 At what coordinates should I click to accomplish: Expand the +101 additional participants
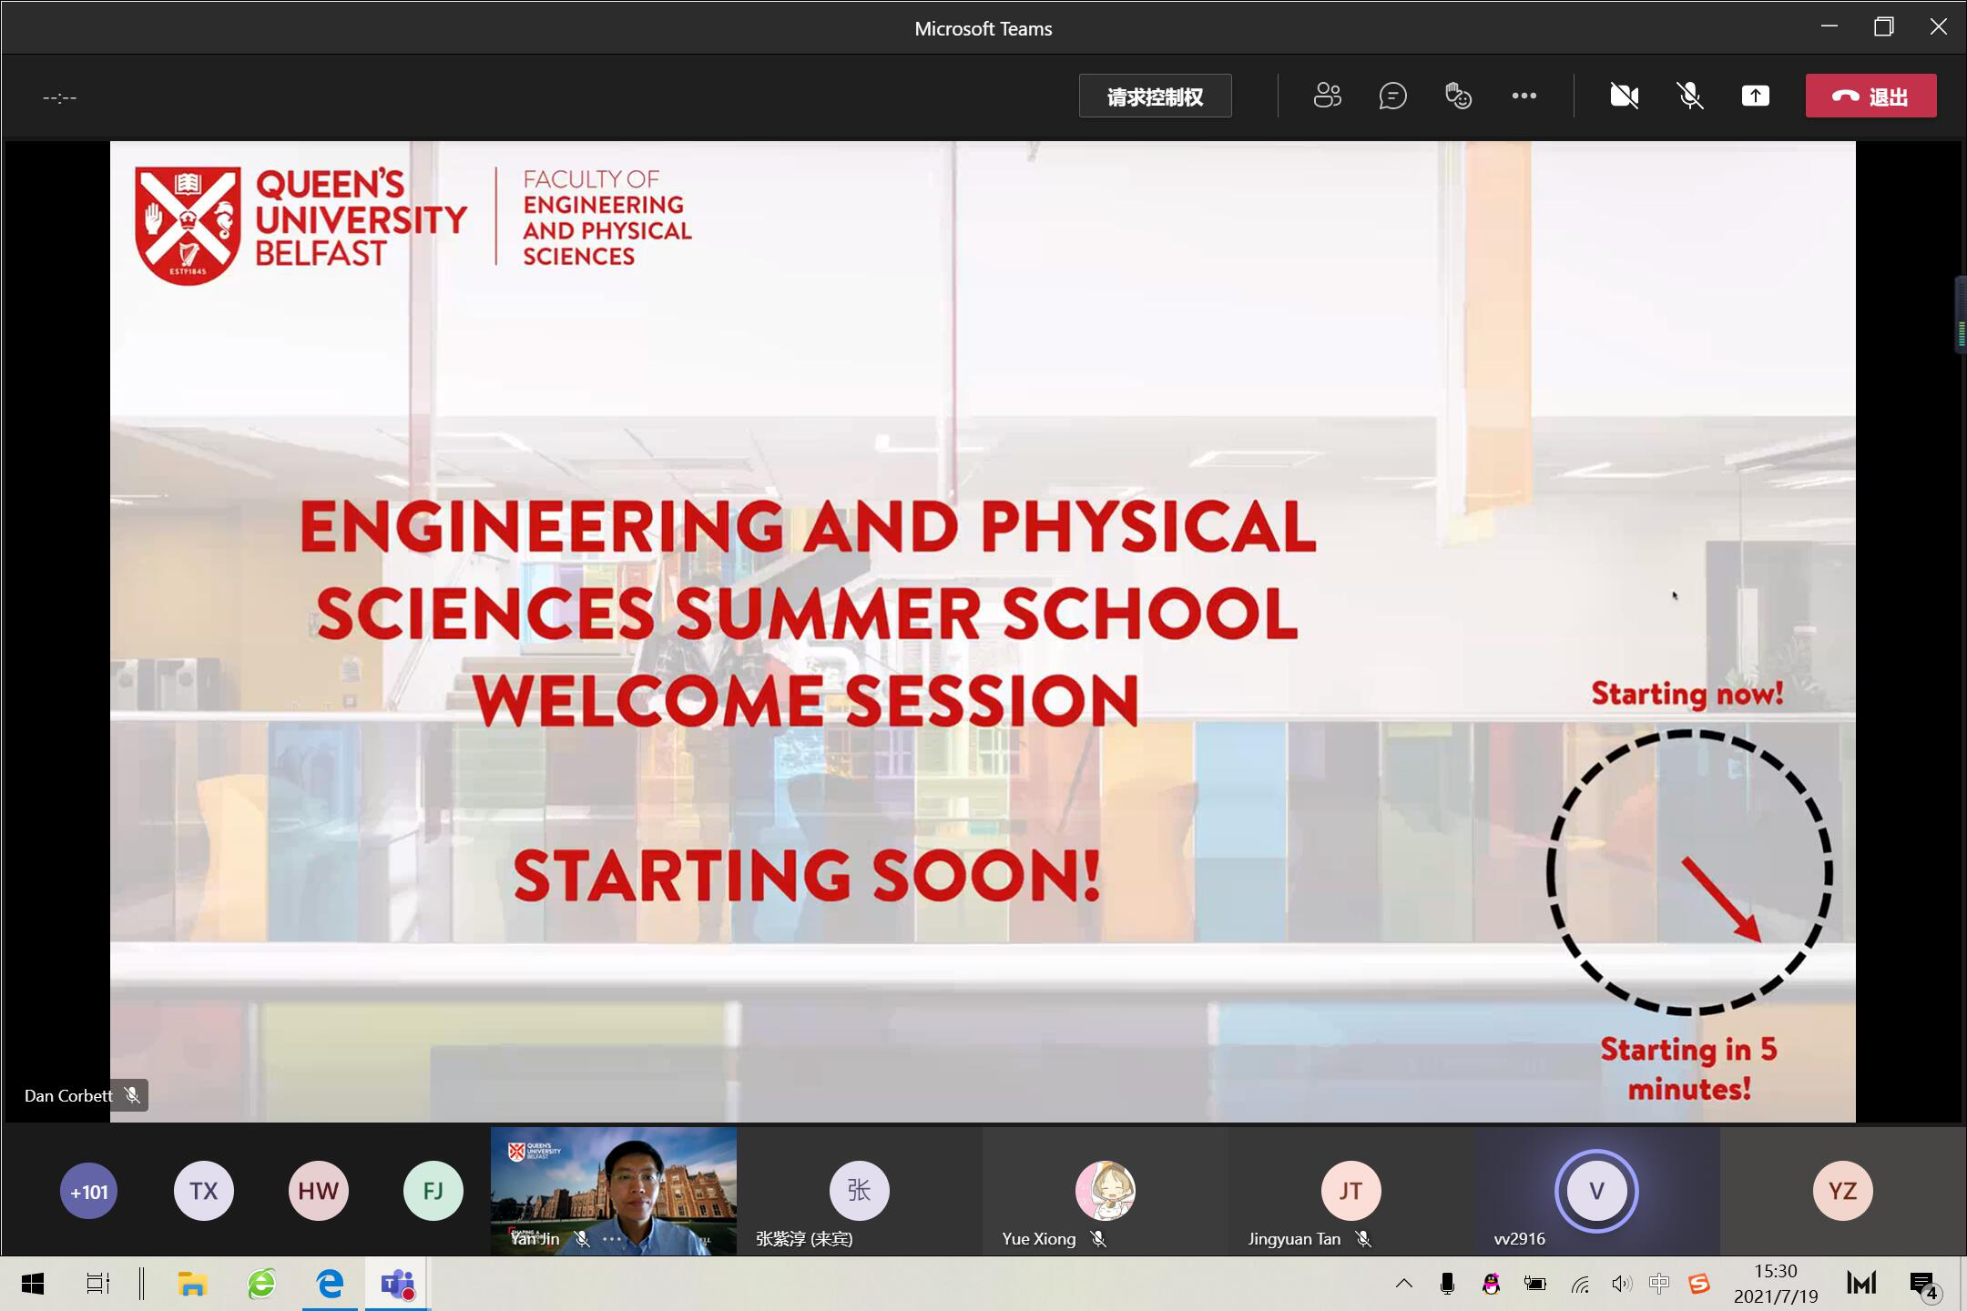(x=88, y=1191)
